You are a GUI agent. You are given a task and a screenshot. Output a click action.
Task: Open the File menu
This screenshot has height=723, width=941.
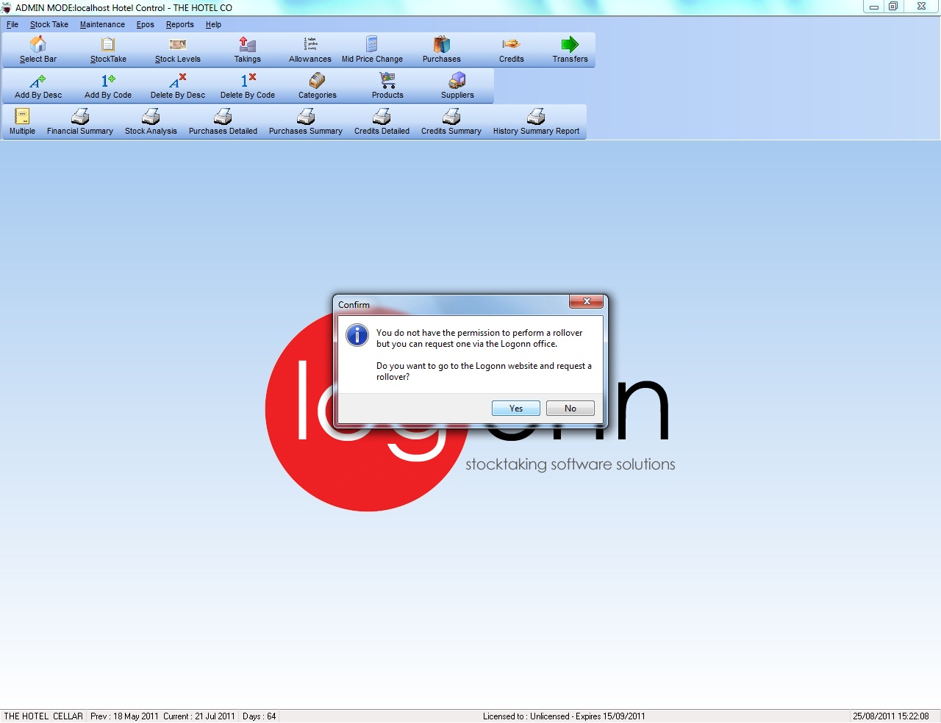pos(12,24)
